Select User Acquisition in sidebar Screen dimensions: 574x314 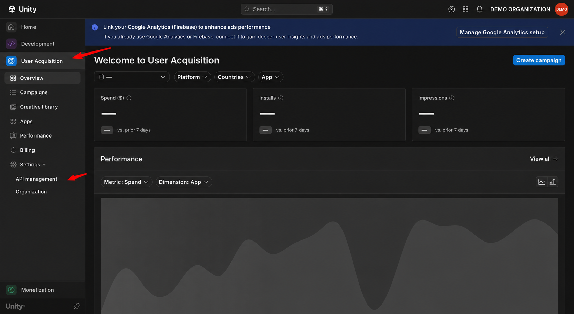(42, 61)
